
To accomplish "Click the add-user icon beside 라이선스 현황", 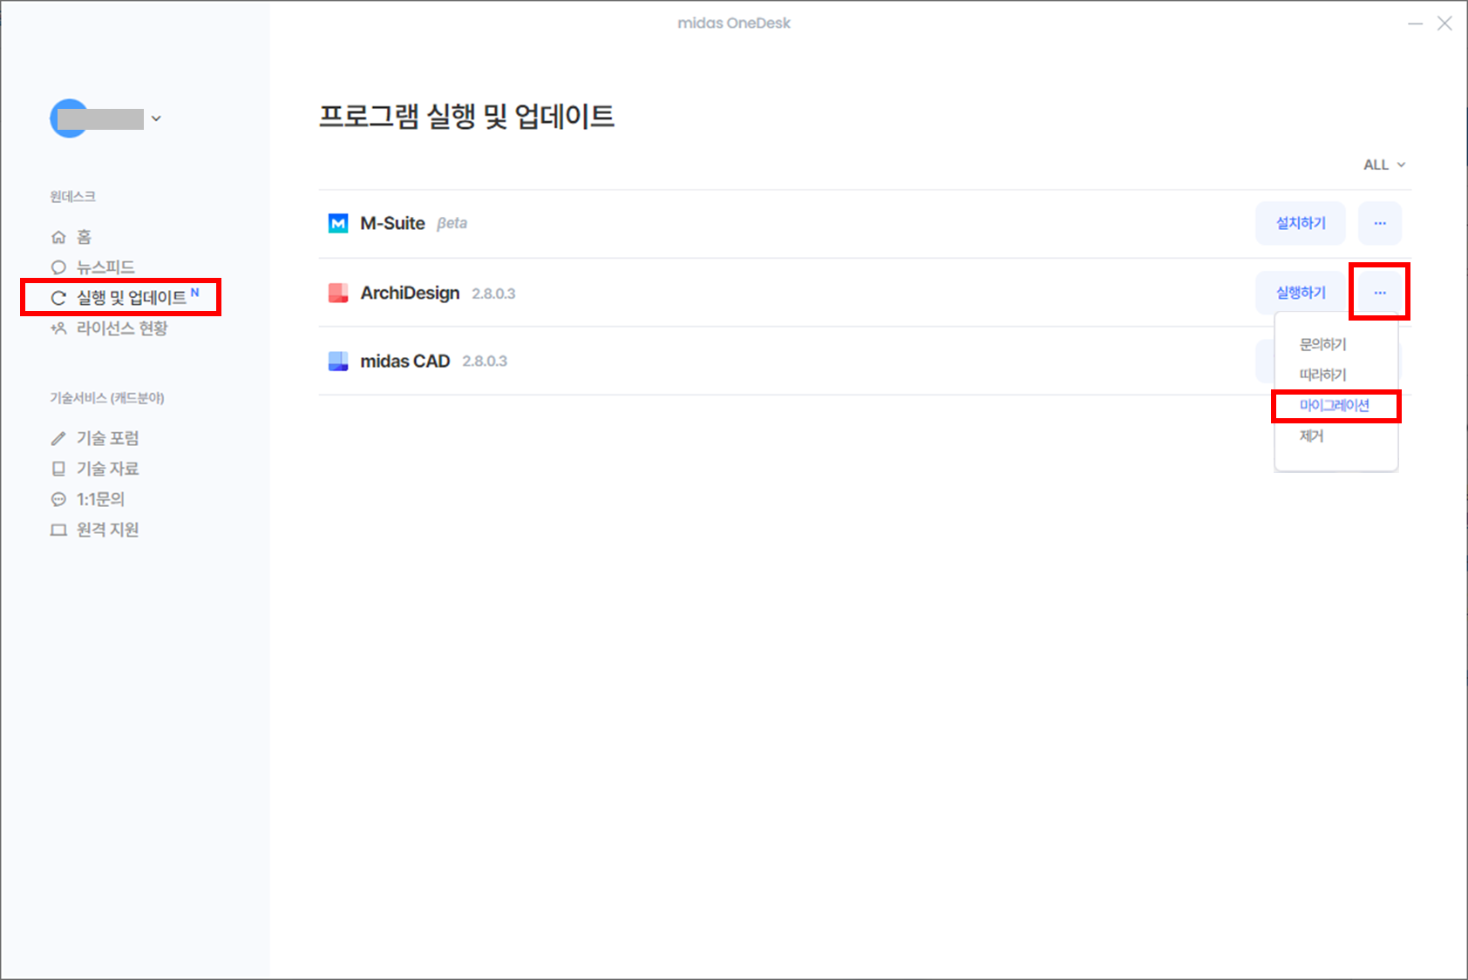I will click(58, 328).
